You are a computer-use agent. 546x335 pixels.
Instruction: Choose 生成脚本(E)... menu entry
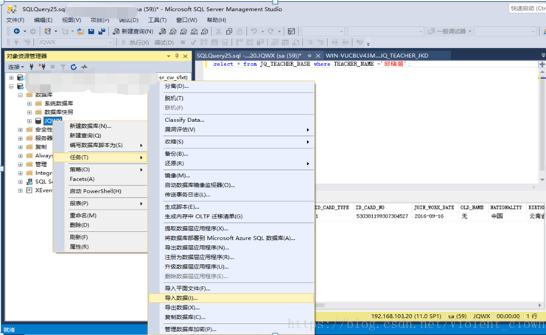(231, 207)
